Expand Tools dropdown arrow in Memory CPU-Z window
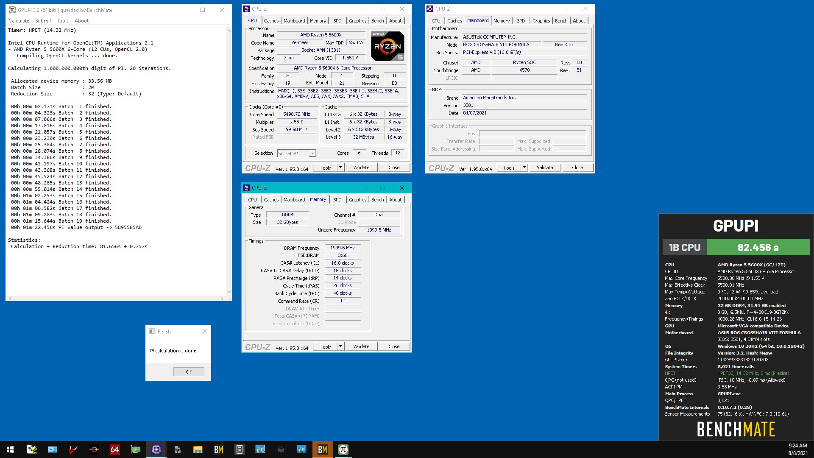814x458 pixels. pyautogui.click(x=340, y=346)
